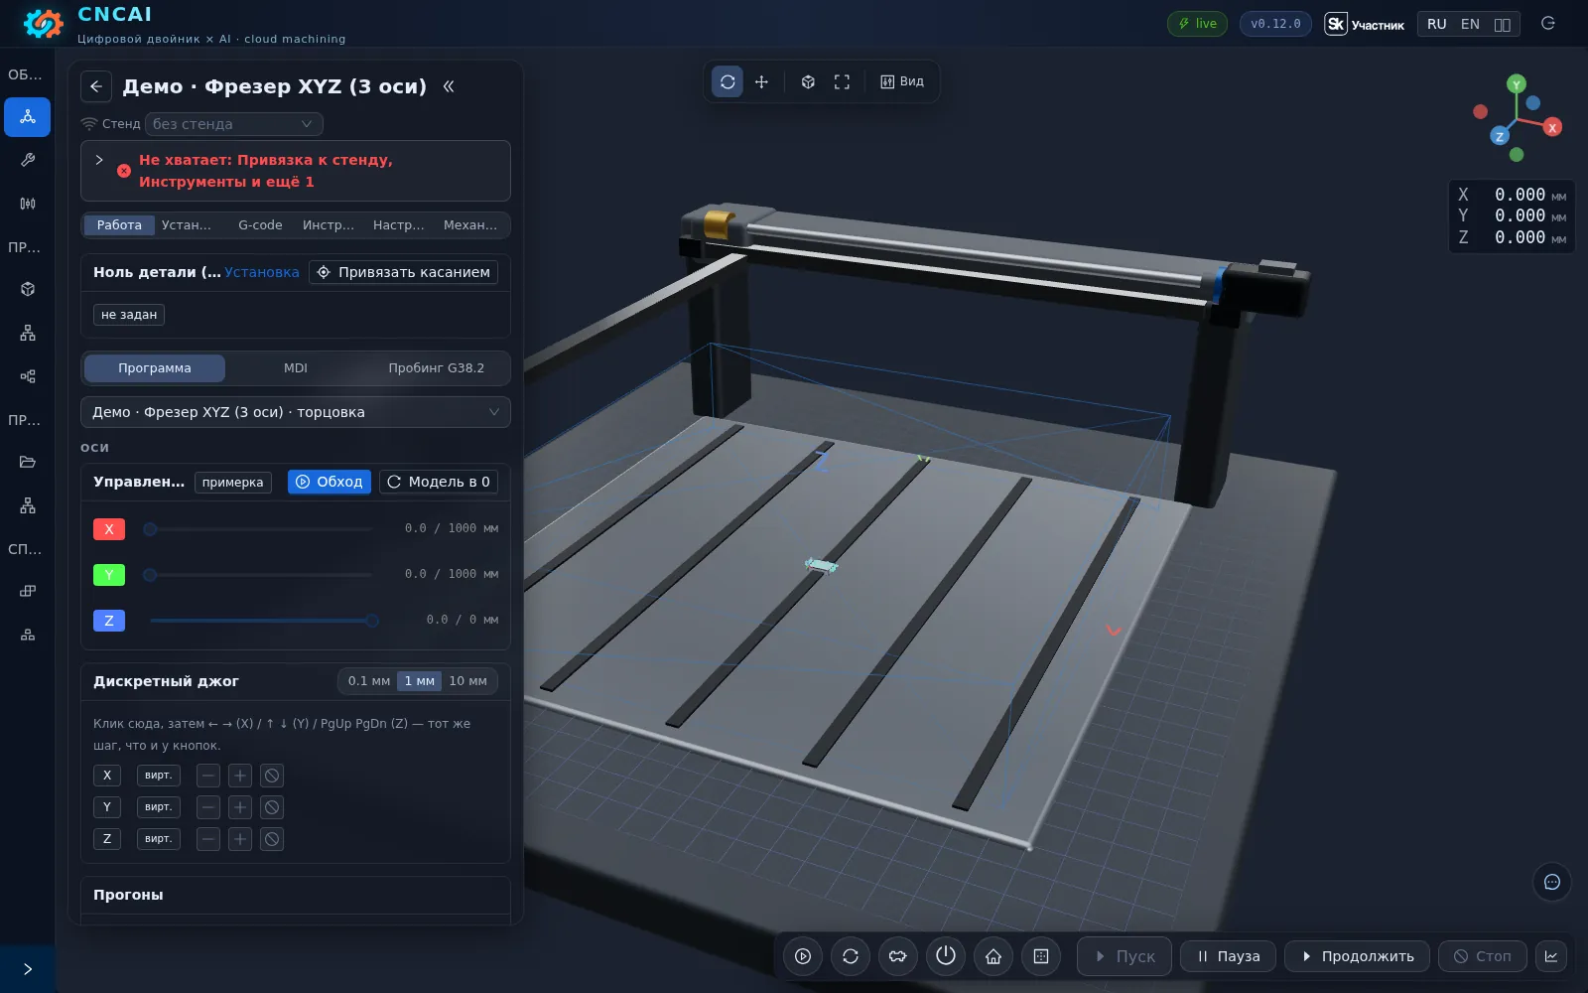Click the Обход button
Screen dimensions: 1588x993
(x=330, y=482)
